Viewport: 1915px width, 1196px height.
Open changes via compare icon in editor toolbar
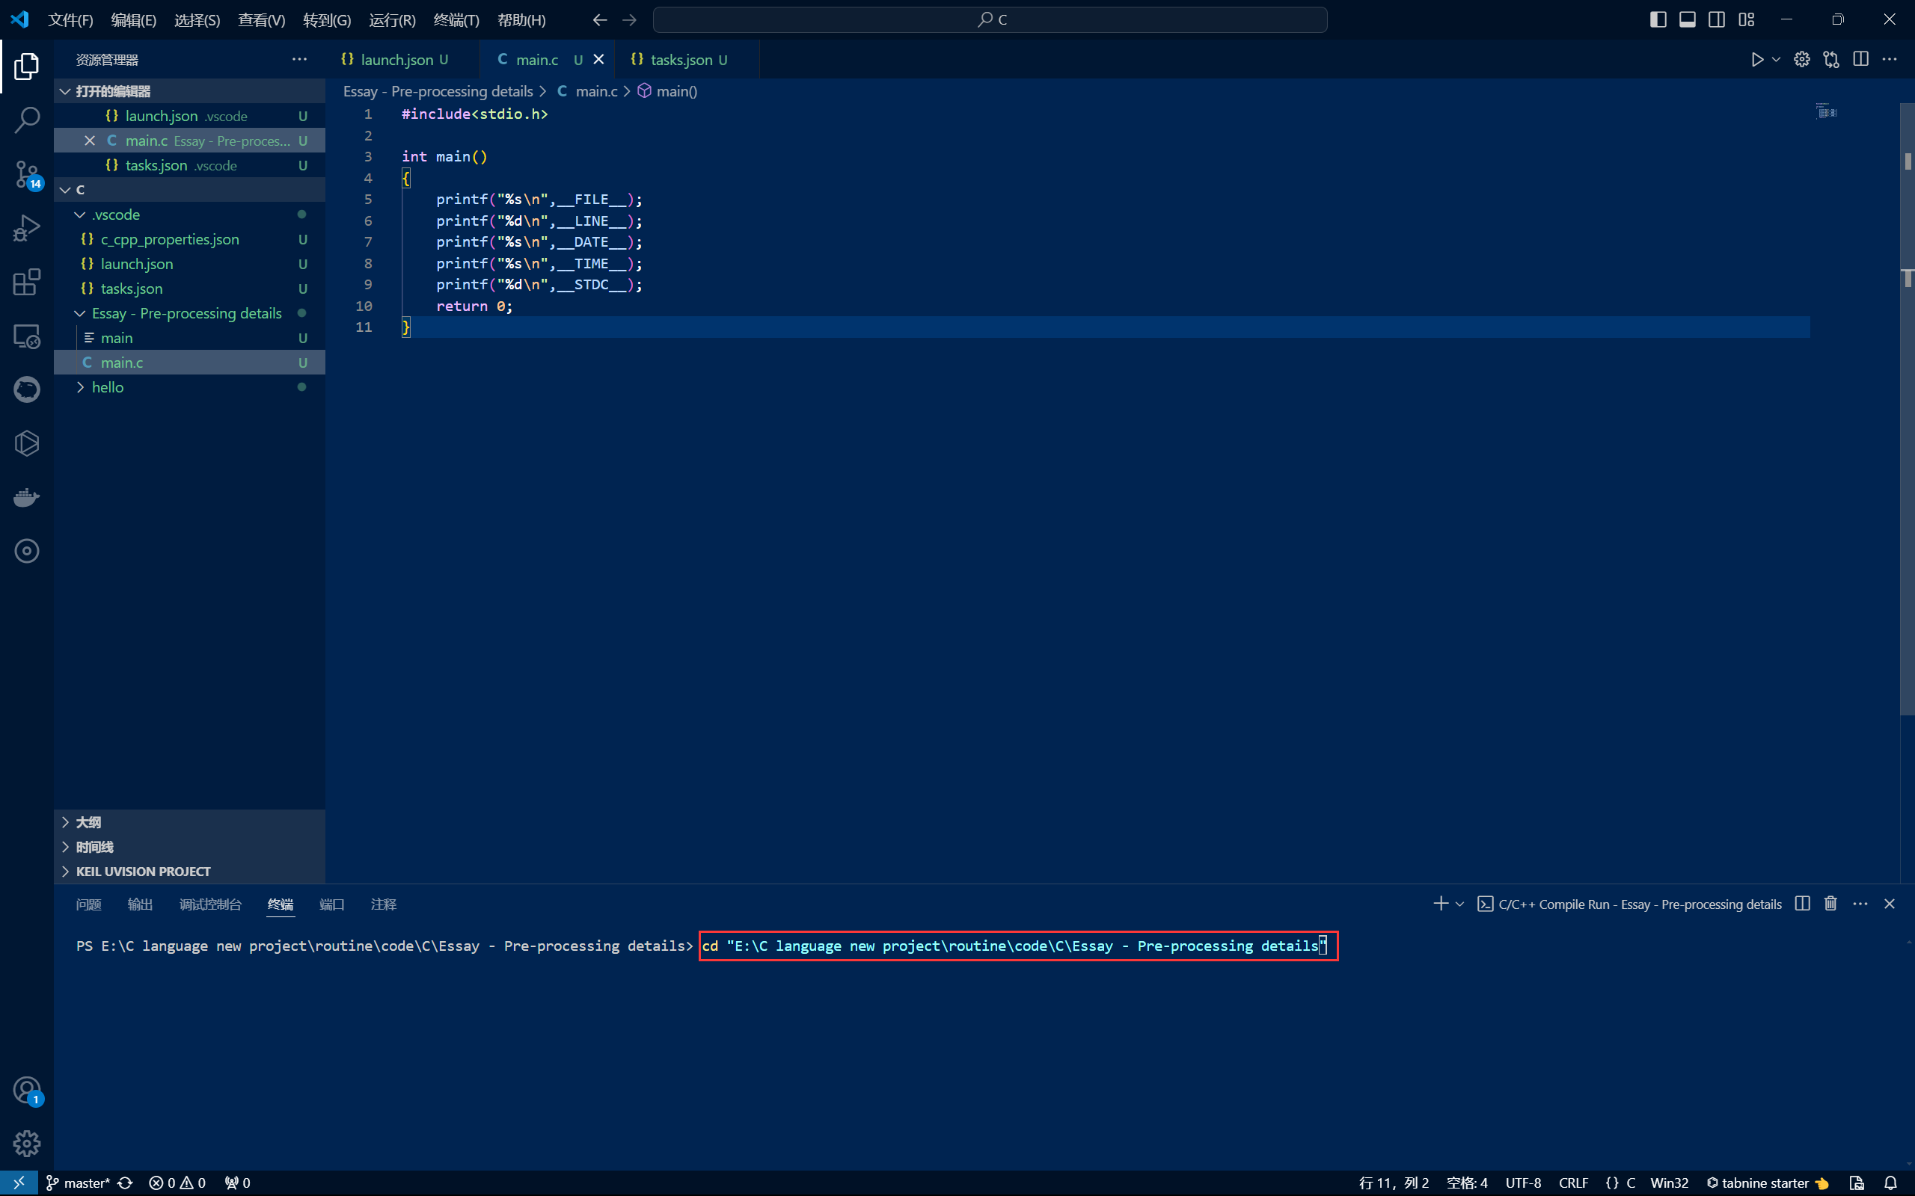(x=1831, y=59)
